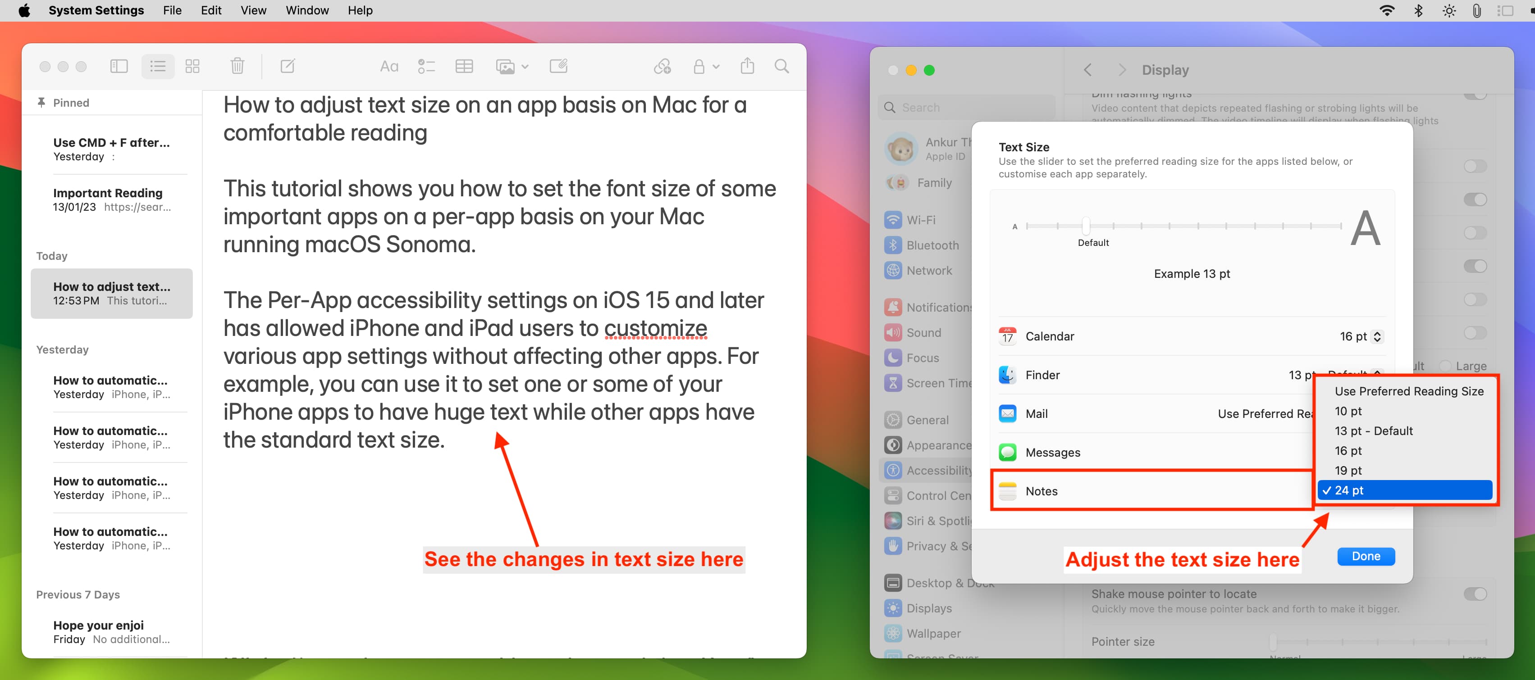Viewport: 1535px width, 680px height.
Task: Toggle Dim flashing lights switch
Action: (x=1475, y=96)
